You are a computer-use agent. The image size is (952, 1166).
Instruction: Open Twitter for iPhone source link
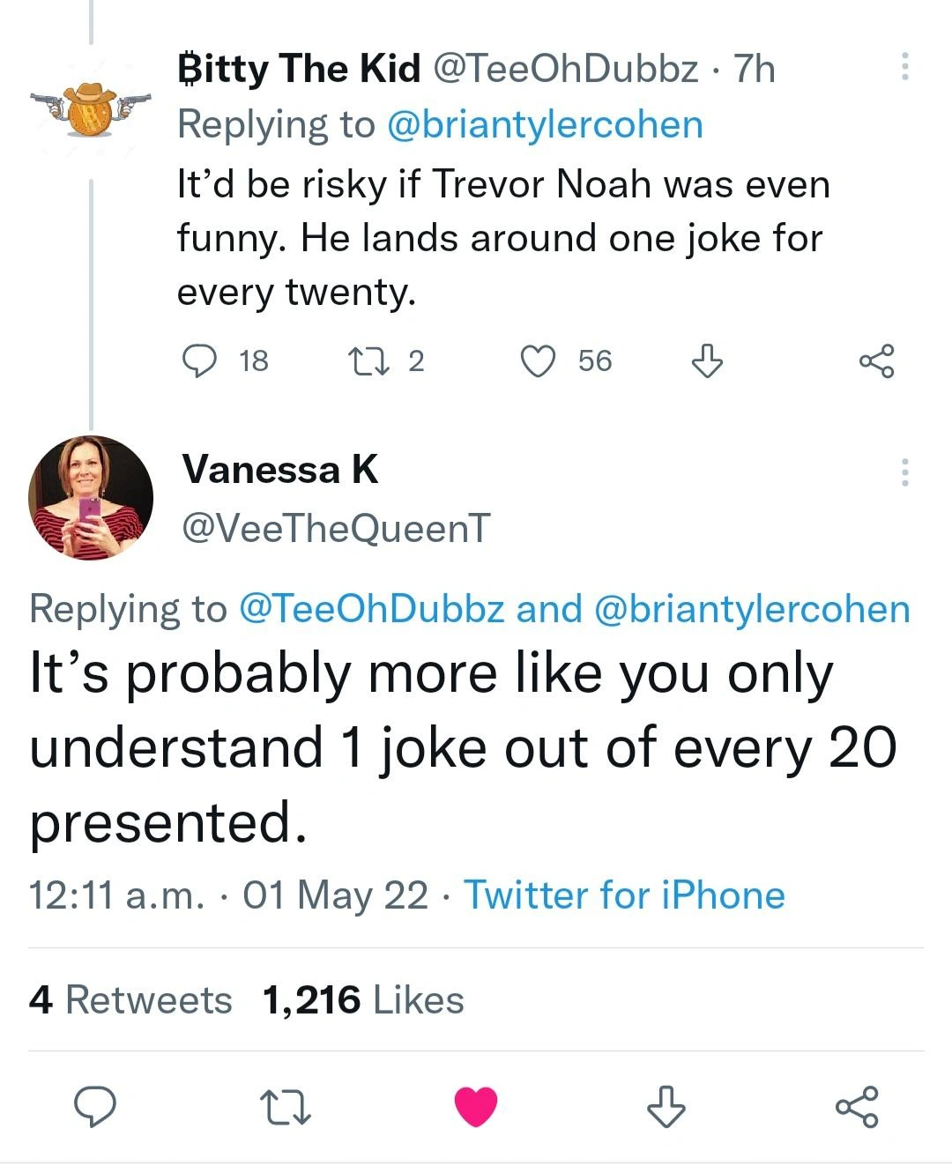(624, 895)
